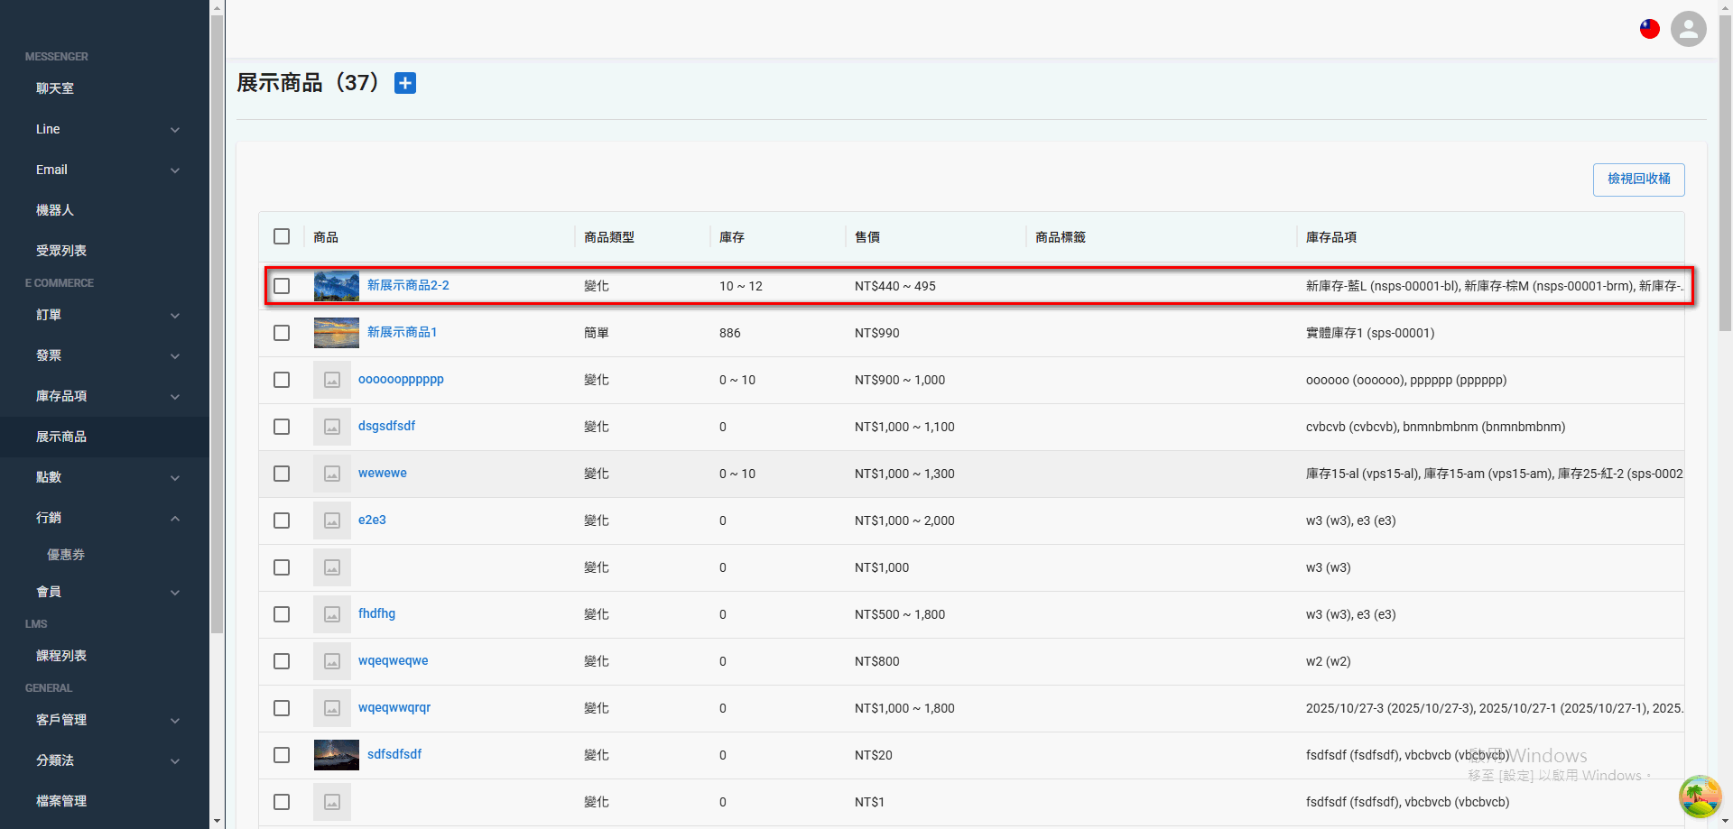Open the 新展示商品2-2 product link
The width and height of the screenshot is (1733, 829).
pos(408,285)
